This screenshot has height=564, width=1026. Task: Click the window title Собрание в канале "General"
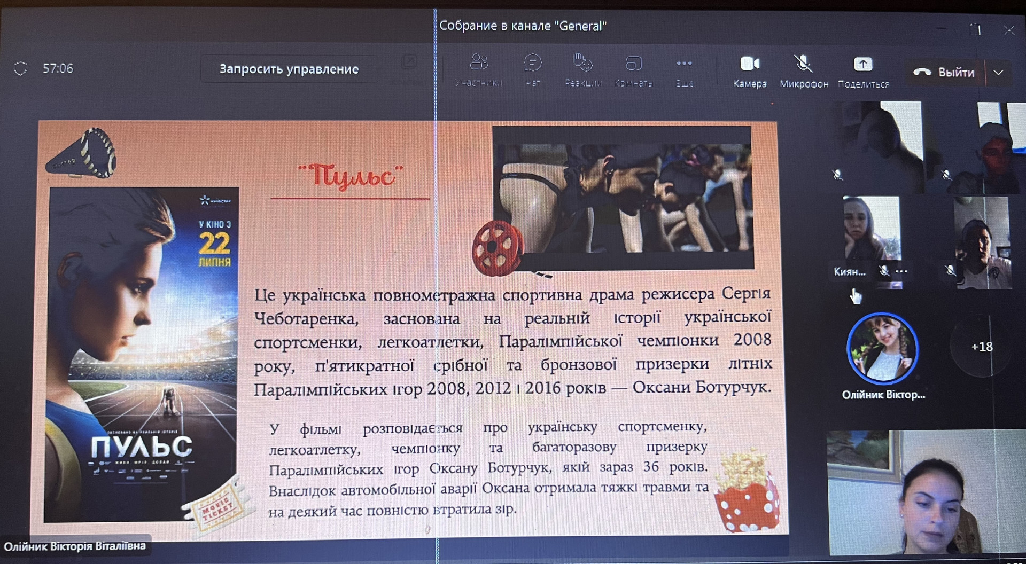[523, 26]
